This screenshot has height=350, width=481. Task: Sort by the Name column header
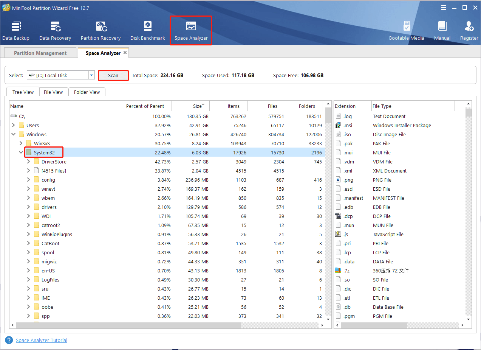click(62, 106)
